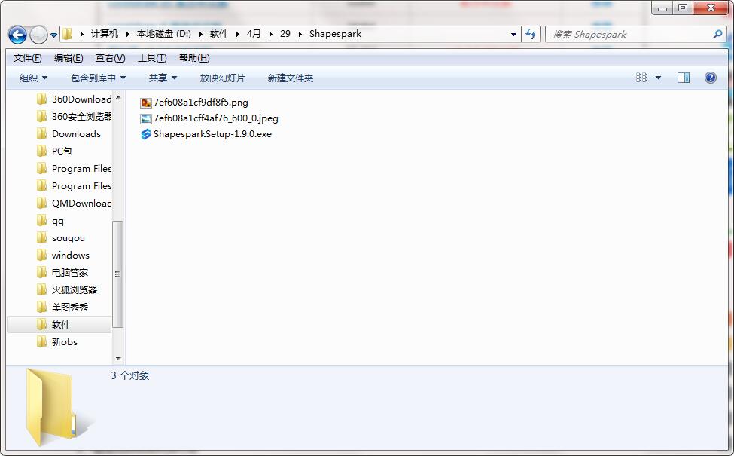Click the search magnifier icon
This screenshot has height=456, width=734.
[717, 34]
